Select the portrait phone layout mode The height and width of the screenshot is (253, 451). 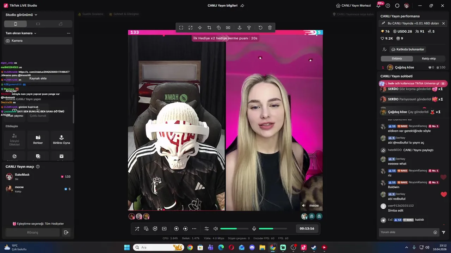15,24
